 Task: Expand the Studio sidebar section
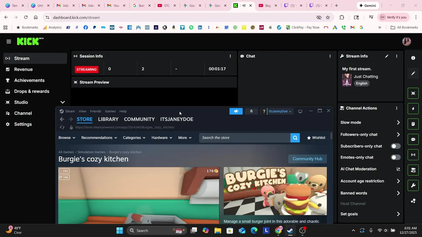click(x=63, y=102)
